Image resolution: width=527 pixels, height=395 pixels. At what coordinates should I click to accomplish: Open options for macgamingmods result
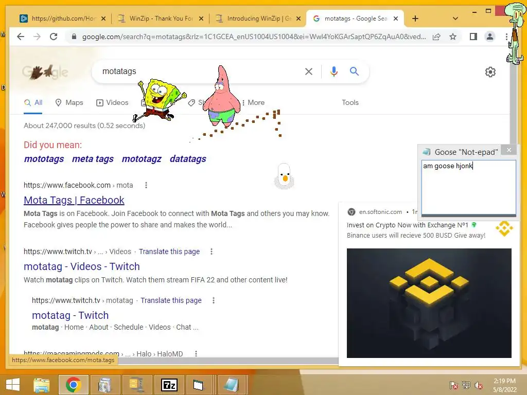click(196, 354)
